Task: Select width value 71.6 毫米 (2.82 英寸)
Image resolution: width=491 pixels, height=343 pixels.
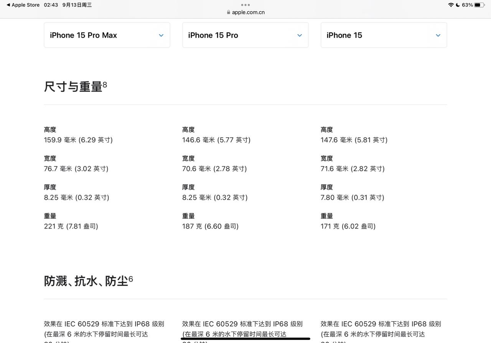Action: [x=353, y=169]
